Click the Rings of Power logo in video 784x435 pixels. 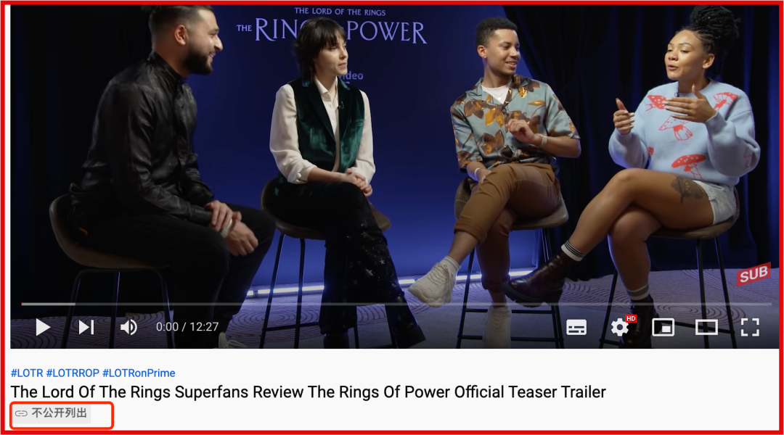332,26
